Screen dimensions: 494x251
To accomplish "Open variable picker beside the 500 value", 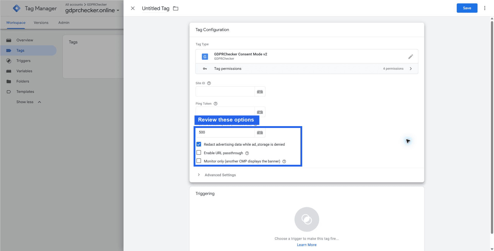I will point(260,132).
